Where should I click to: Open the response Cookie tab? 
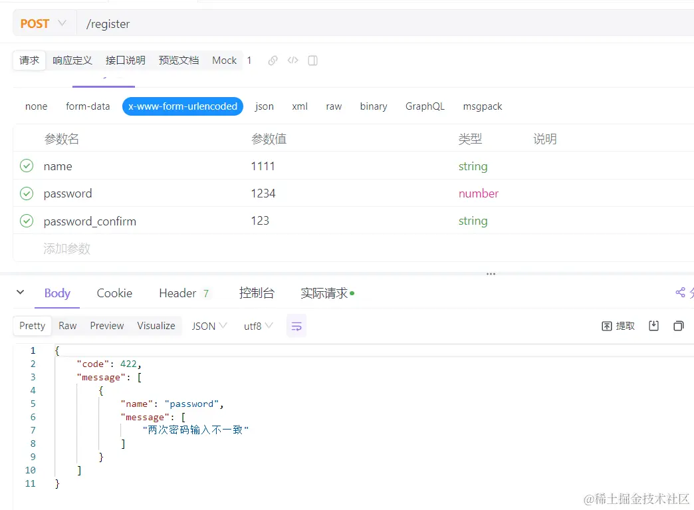point(114,293)
